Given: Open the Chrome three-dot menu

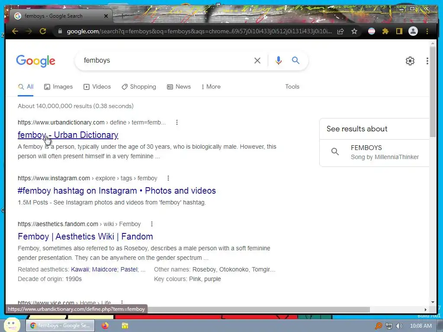Looking at the screenshot, I should coord(427,31).
